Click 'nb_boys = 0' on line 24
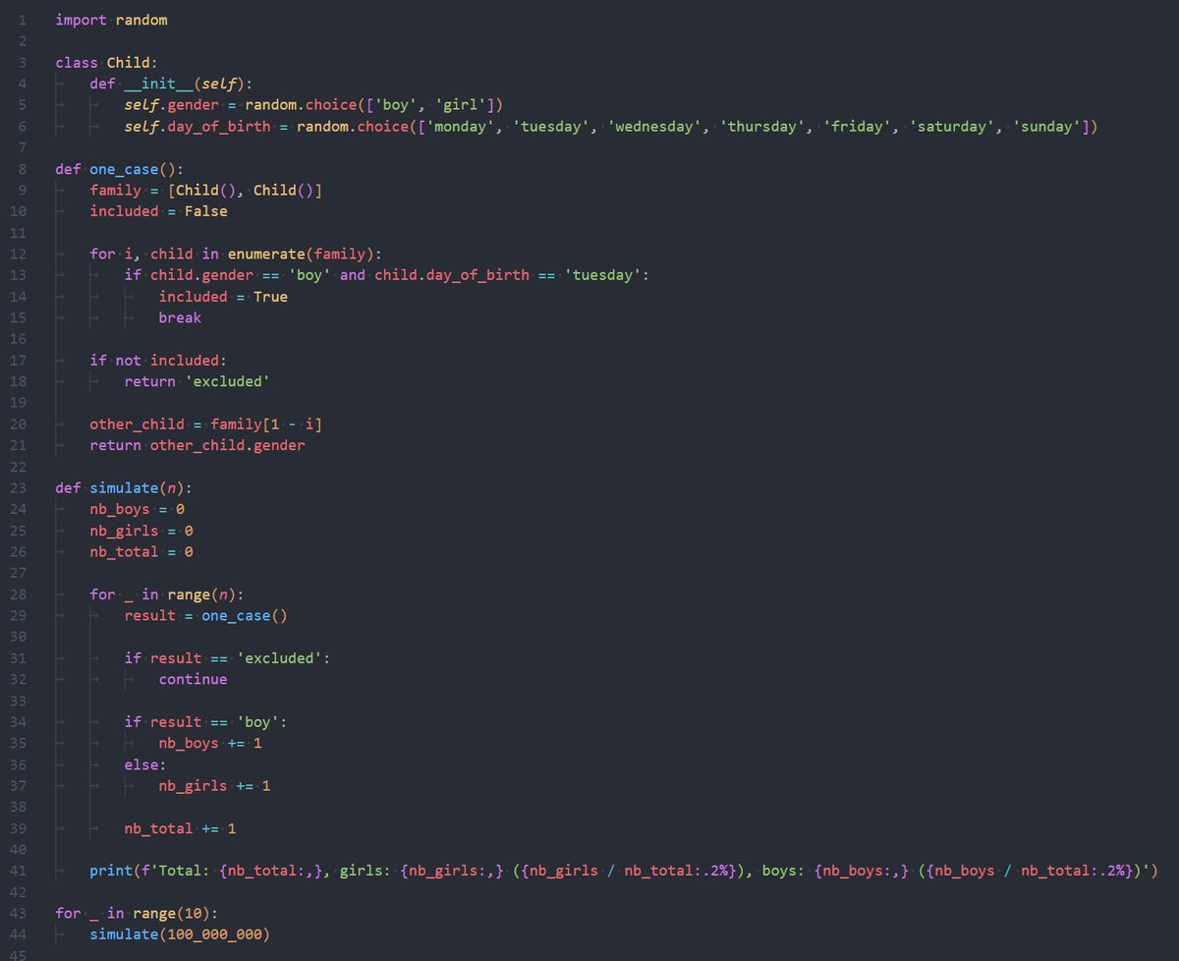The image size is (1179, 961). tap(137, 509)
